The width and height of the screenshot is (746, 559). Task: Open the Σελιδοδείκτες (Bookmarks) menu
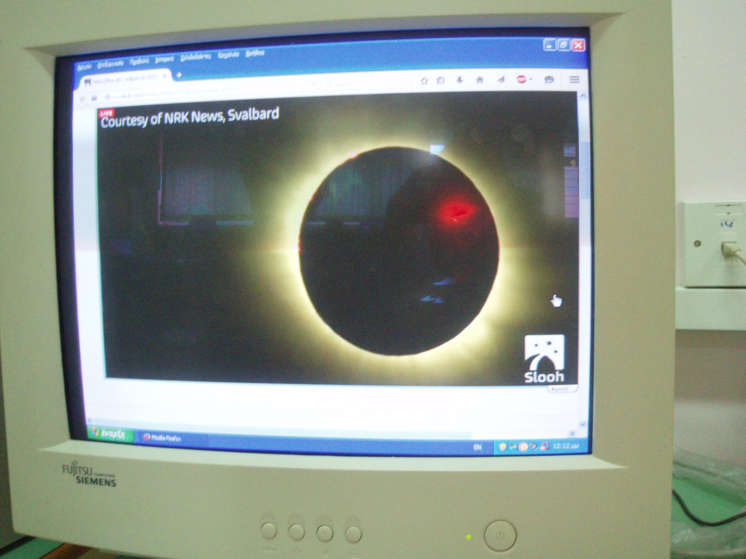(196, 57)
